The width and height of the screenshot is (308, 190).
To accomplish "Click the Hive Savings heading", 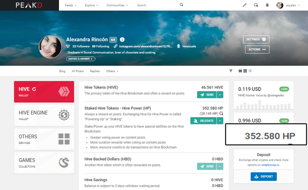I will [x=96, y=180].
